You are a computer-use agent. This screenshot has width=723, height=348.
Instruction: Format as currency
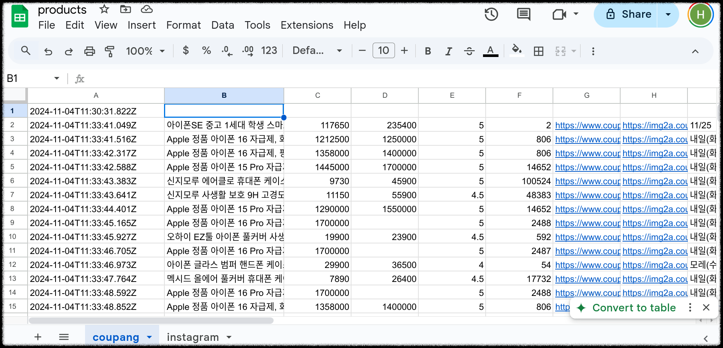[186, 51]
